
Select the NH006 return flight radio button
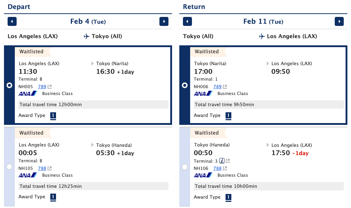(x=185, y=85)
